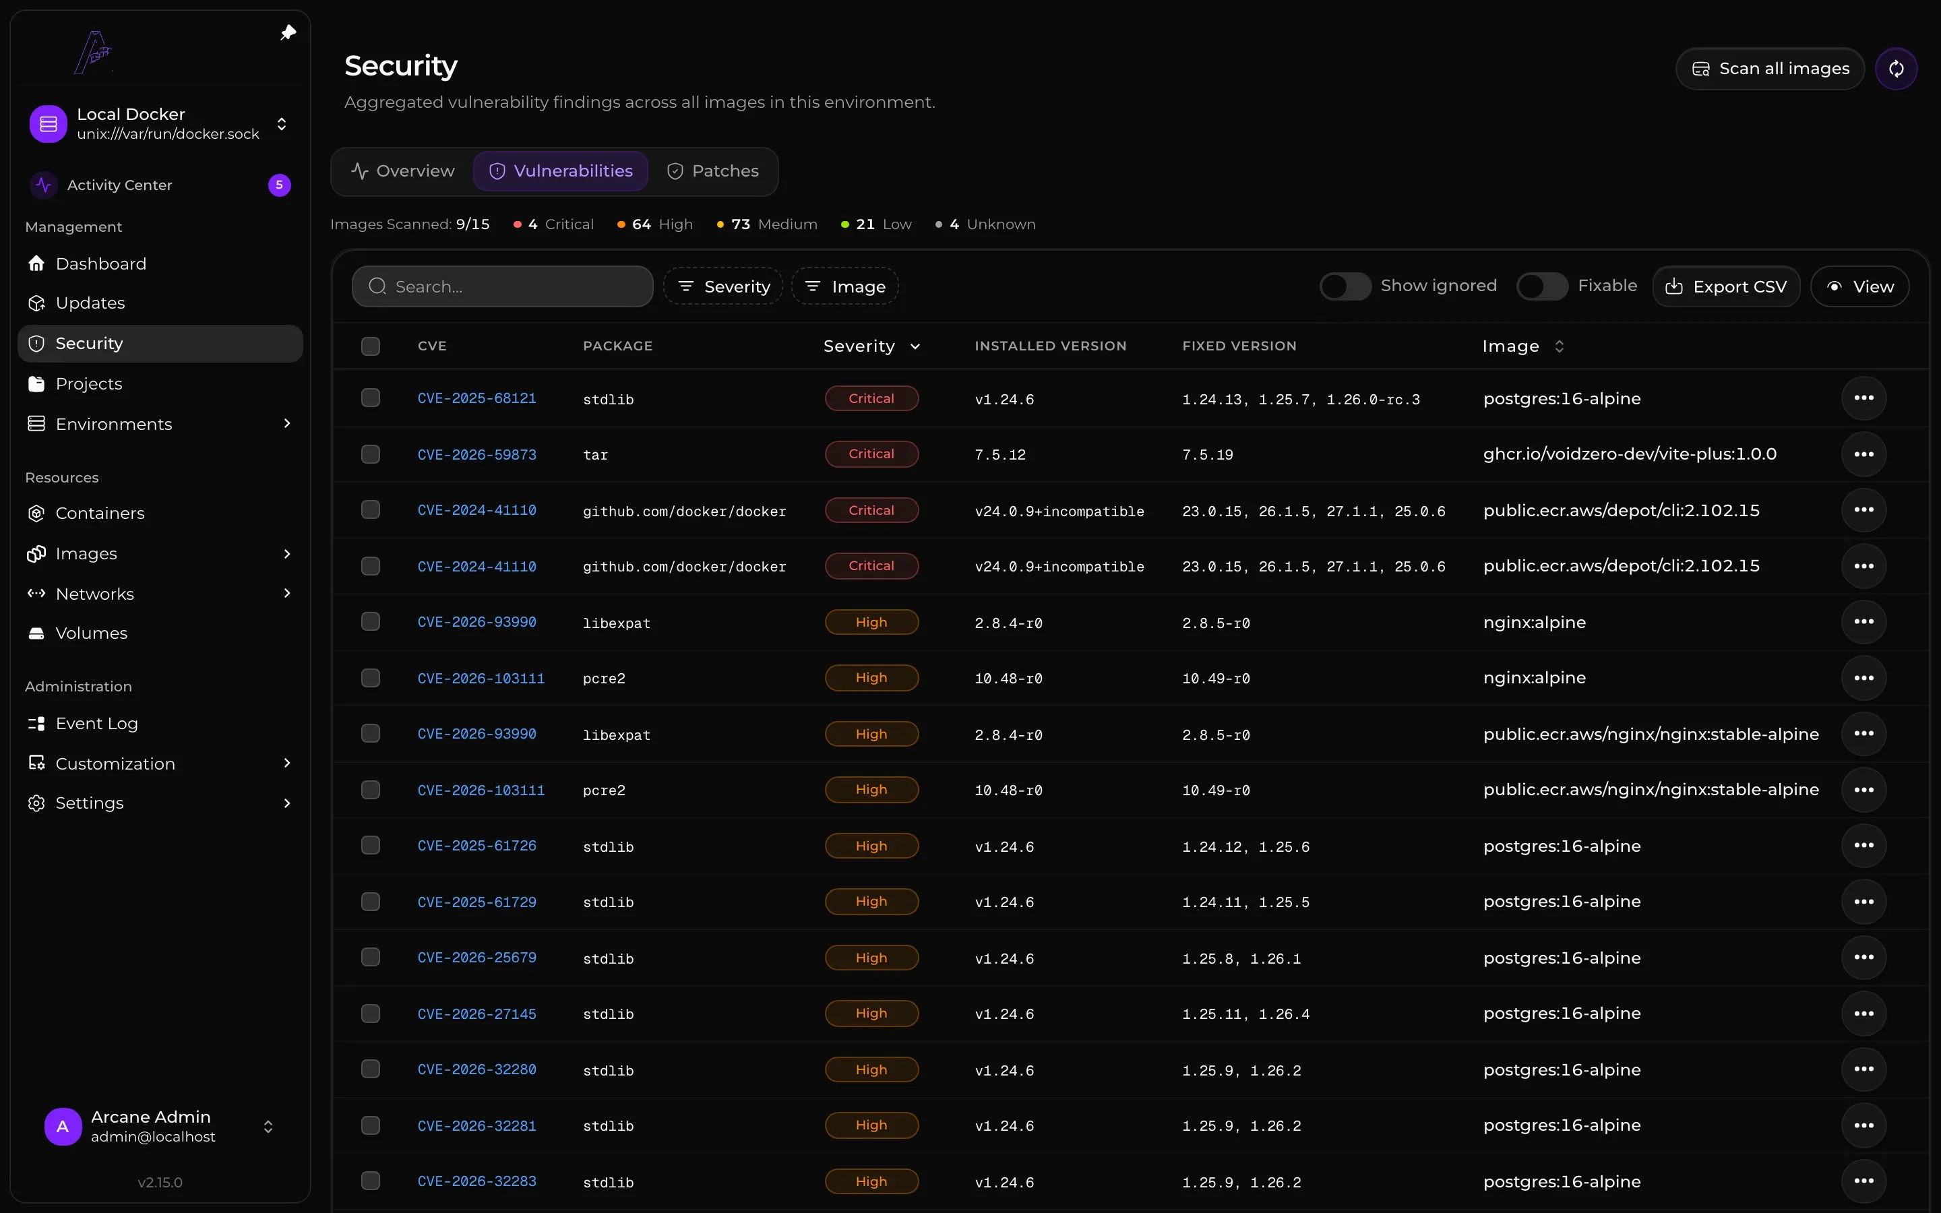Open the Local Docker environment switcher
Image resolution: width=1941 pixels, height=1213 pixels.
(160, 123)
